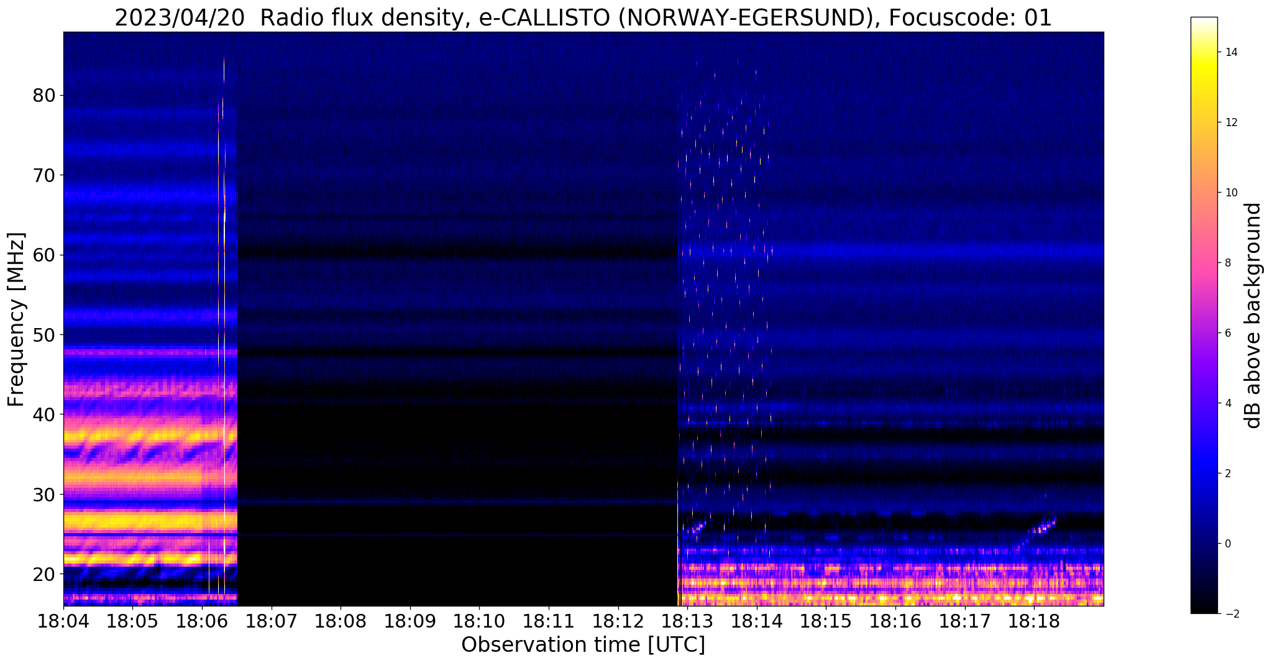Click the 60 MHz frequency tick label
This screenshot has width=1272, height=663.
pyautogui.click(x=44, y=255)
